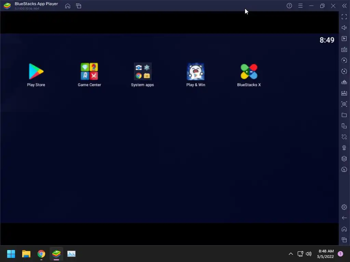Open multi-instance tabs icon in title bar

click(x=79, y=6)
